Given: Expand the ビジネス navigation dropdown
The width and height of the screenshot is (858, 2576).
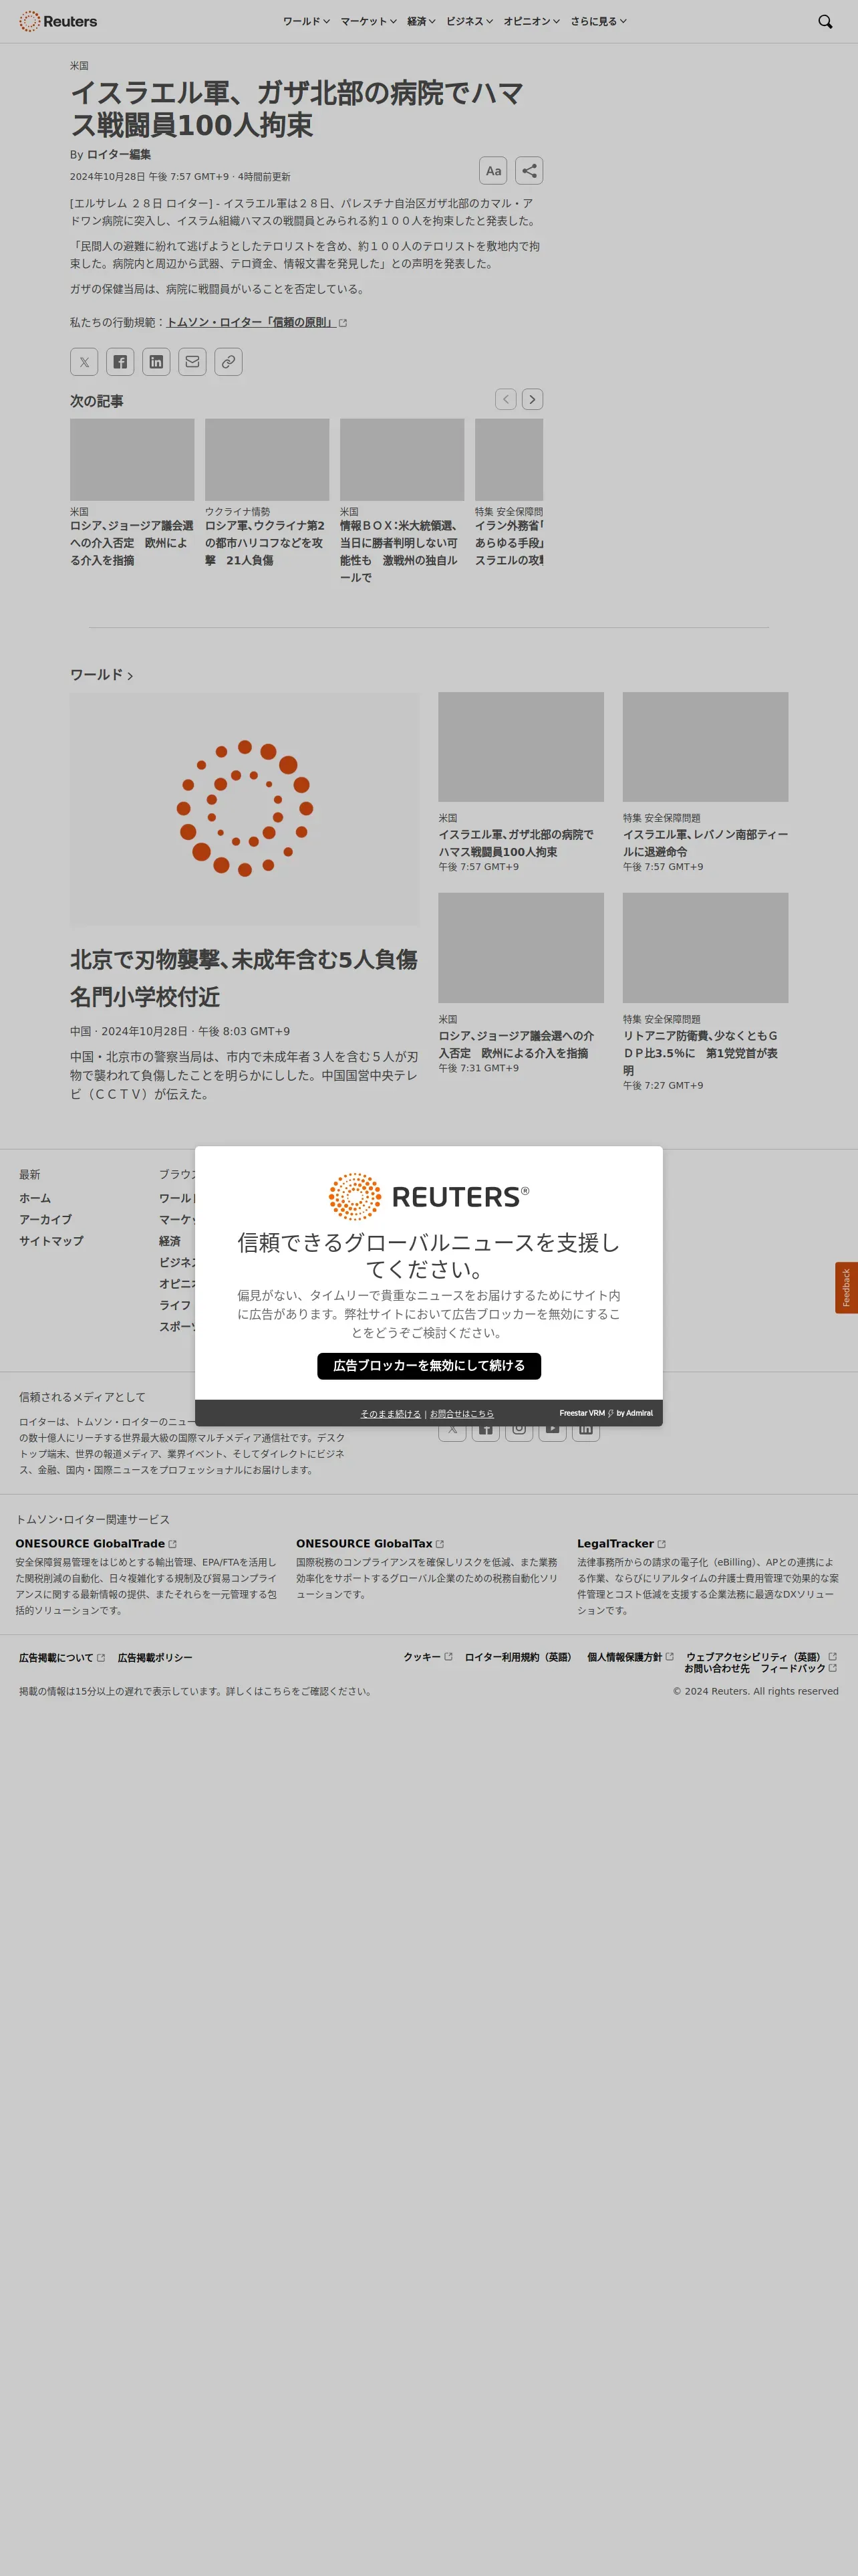Looking at the screenshot, I should pos(470,21).
